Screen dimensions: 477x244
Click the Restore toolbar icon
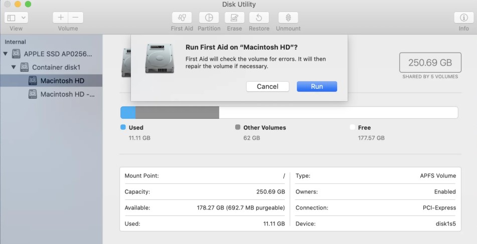259,18
